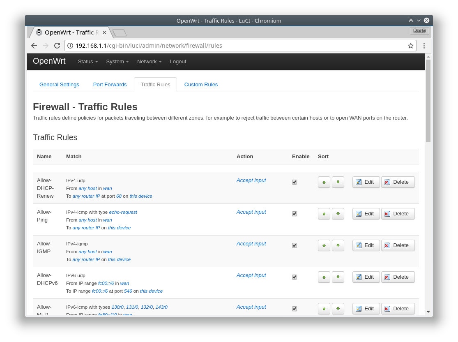Viewport: 458px width, 342px height.
Task: Move Allow-DHCPv6 rule down
Action: coord(338,277)
